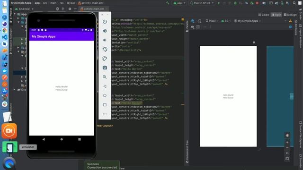Screen dimensions: 303x170
Task: Click the MySimpleApps breadcrumb
Action: tap(21, 3)
